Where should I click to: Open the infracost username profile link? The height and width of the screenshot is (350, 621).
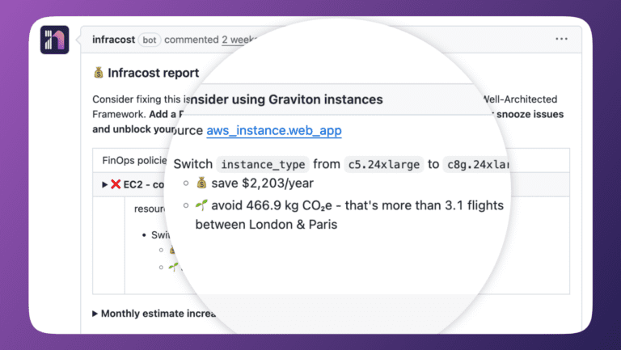(113, 39)
